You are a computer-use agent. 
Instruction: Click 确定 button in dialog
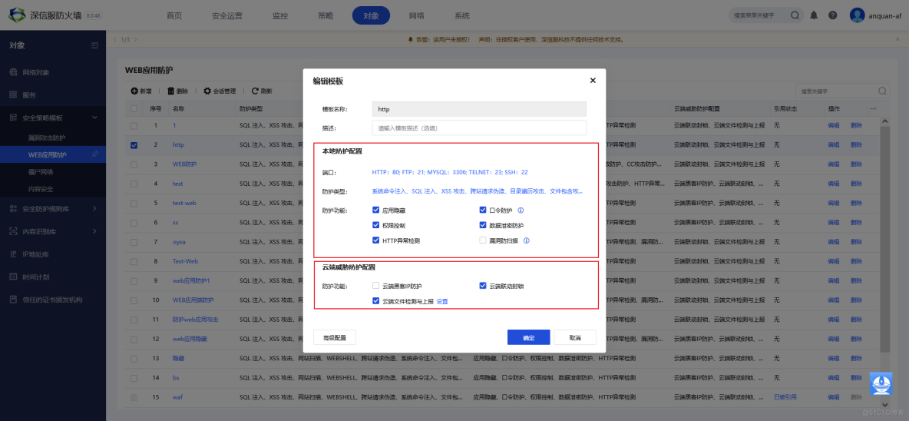tap(528, 337)
